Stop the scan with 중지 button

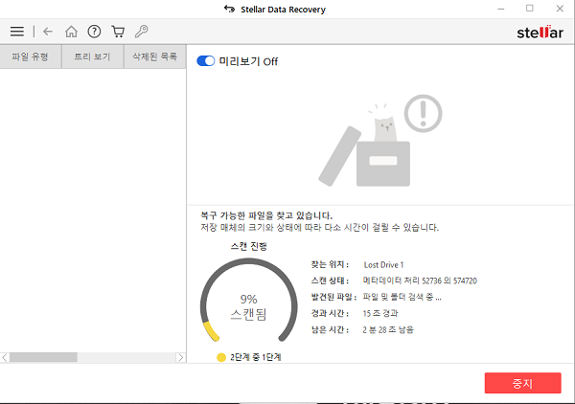[522, 383]
